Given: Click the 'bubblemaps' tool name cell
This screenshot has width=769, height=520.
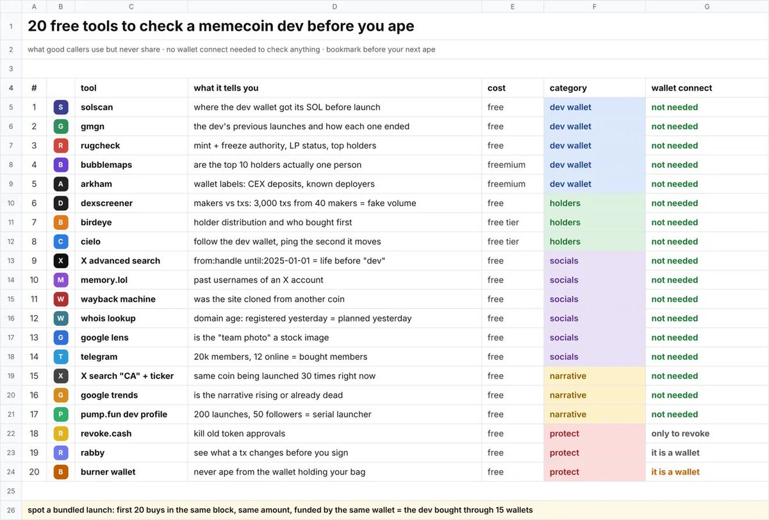Looking at the screenshot, I should click(x=131, y=165).
